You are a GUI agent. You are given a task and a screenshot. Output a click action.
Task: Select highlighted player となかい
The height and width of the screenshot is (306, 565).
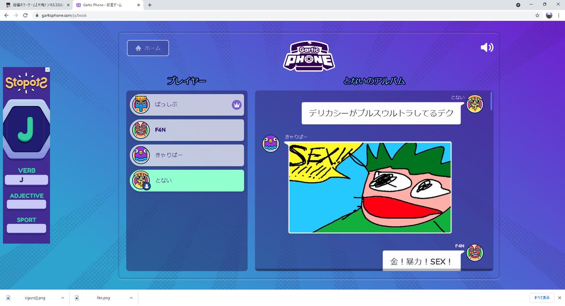187,181
